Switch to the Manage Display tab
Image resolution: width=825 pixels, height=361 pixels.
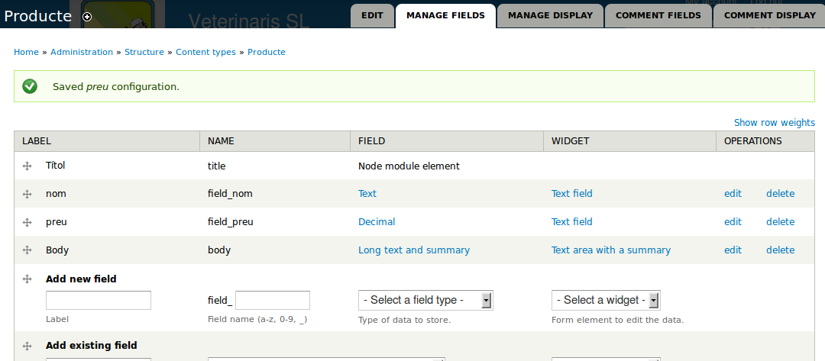point(550,15)
